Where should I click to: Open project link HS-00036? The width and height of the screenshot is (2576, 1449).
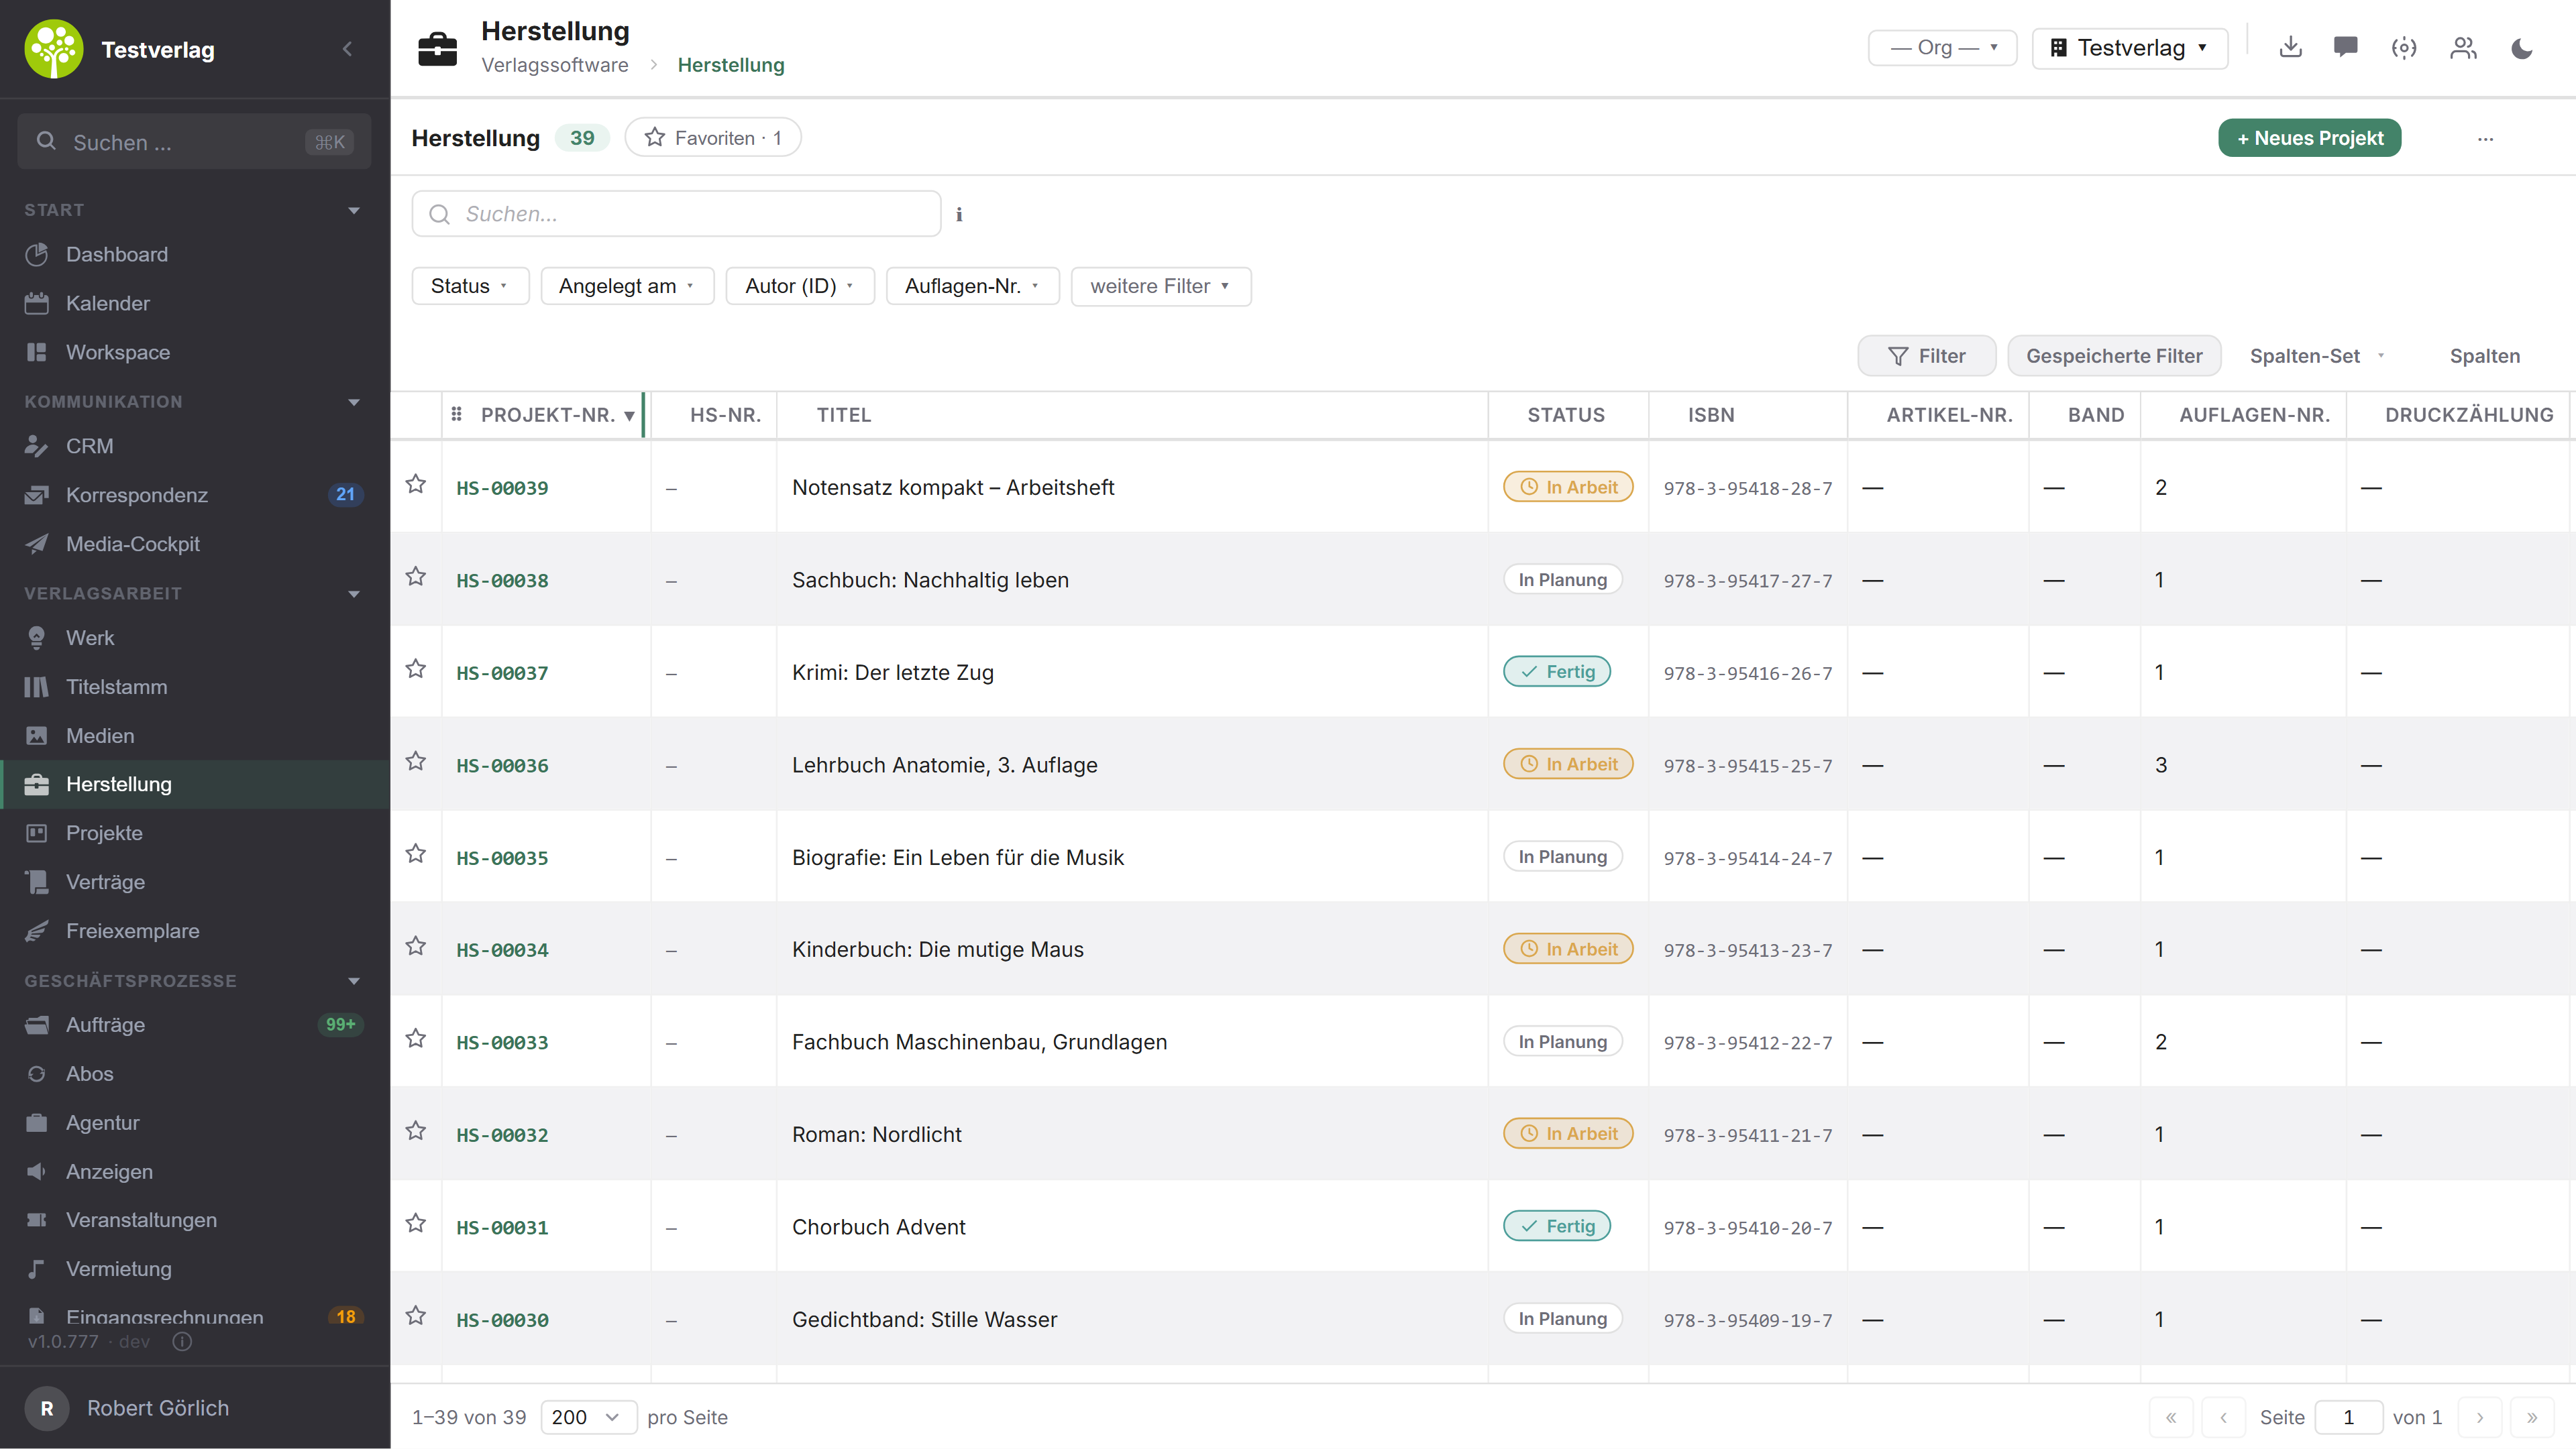coord(502,766)
